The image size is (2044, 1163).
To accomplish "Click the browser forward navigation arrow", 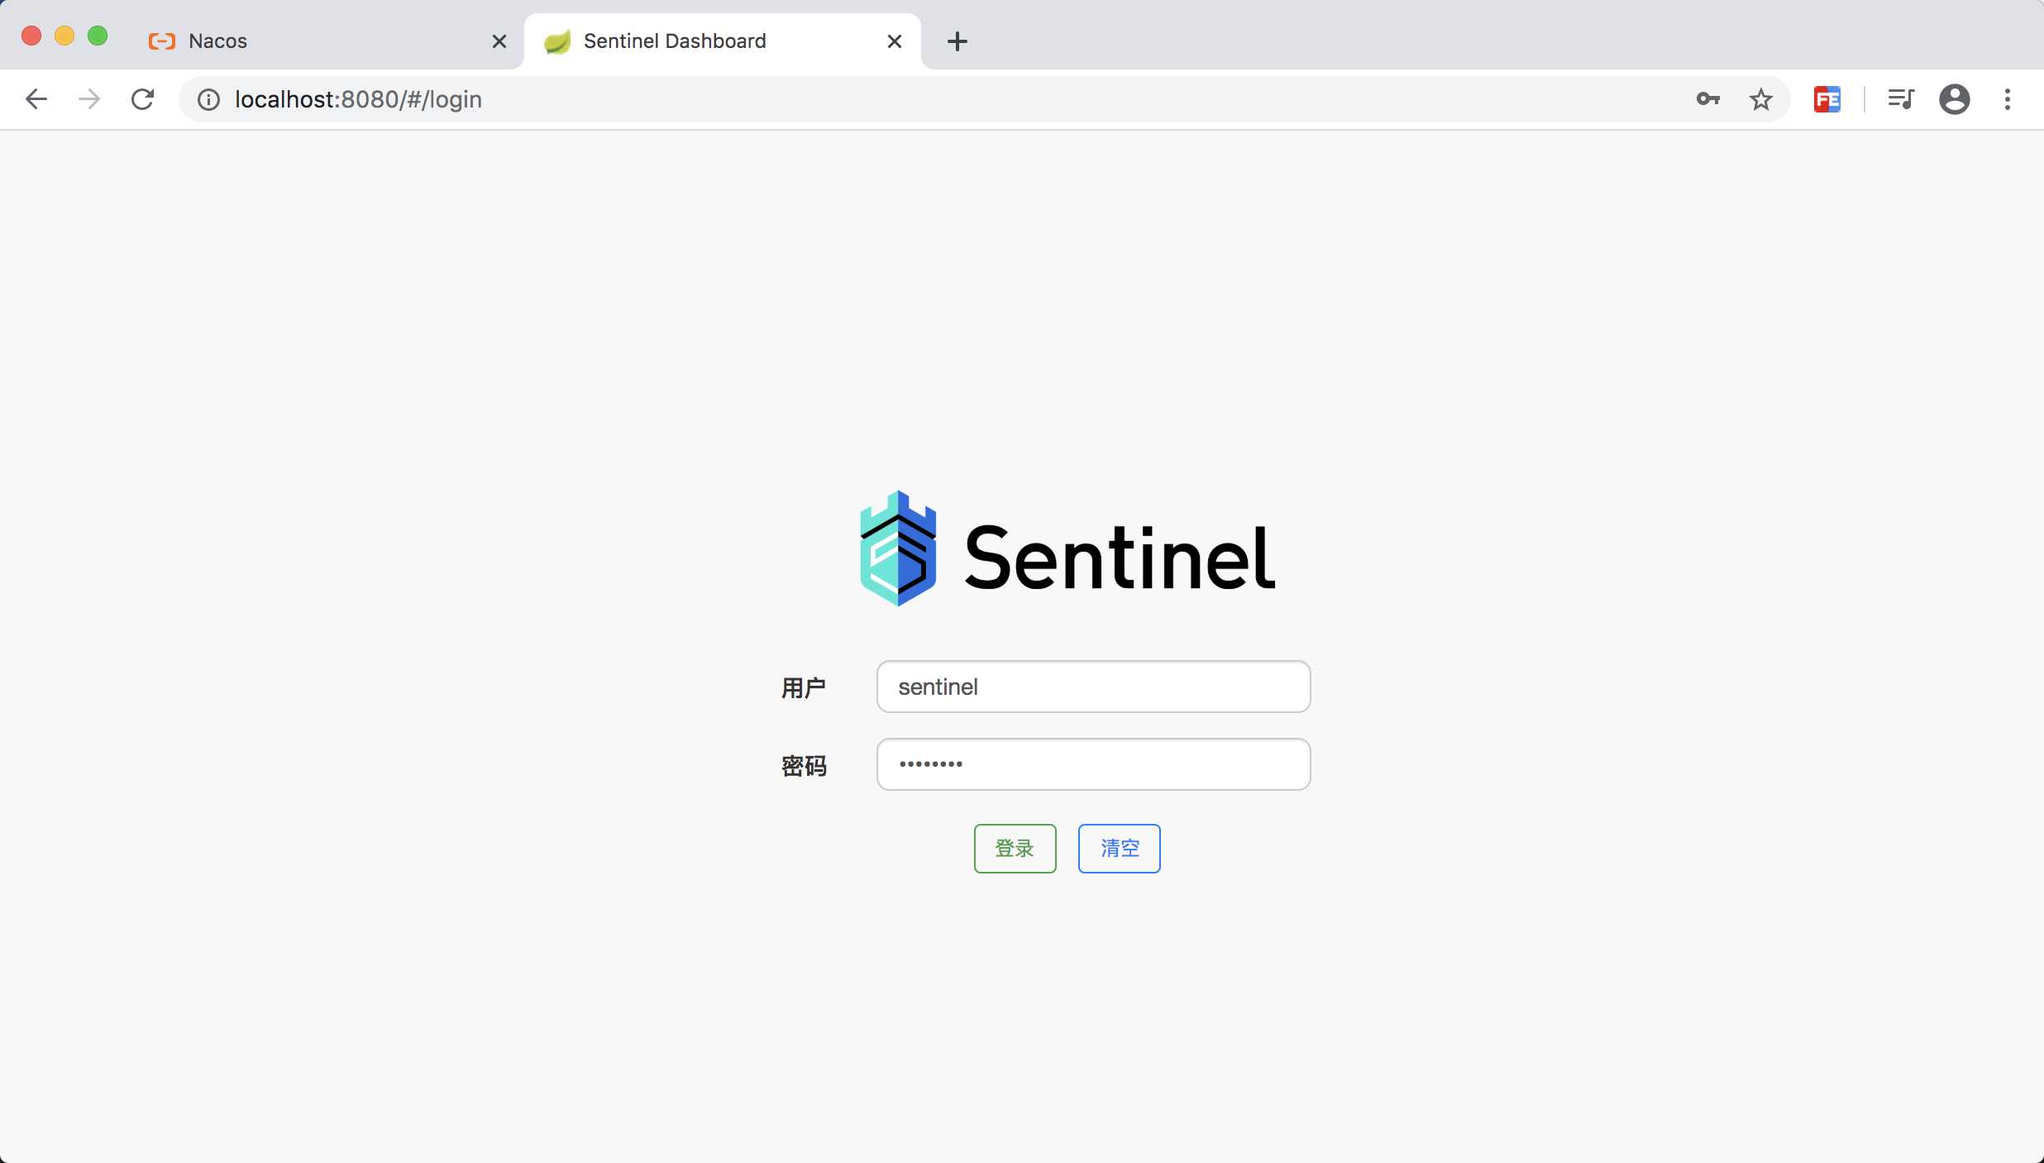I will pyautogui.click(x=87, y=98).
